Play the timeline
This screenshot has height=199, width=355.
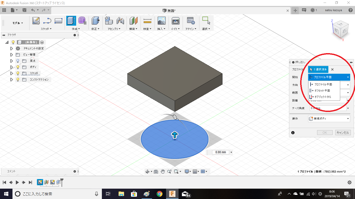coord(17,182)
